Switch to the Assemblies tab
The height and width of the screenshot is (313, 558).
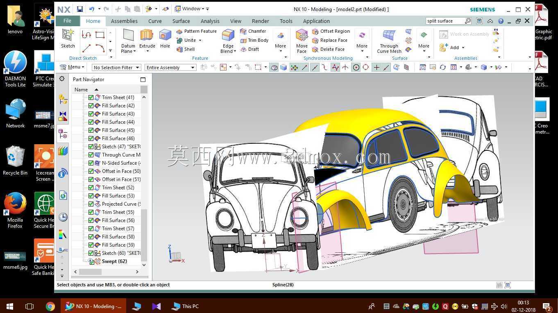[x=124, y=21]
